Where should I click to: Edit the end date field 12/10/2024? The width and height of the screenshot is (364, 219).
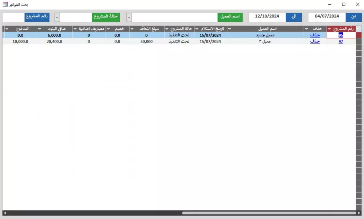click(267, 17)
